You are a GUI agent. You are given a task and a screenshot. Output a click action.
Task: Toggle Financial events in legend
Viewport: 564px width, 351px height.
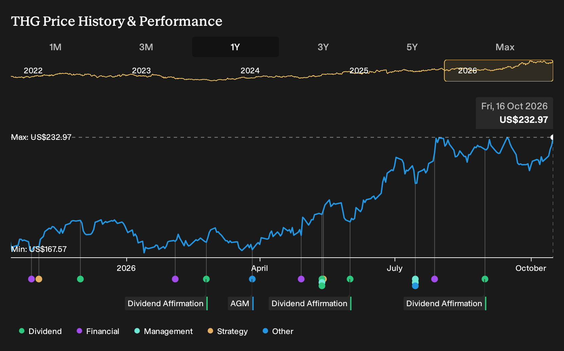pos(98,331)
